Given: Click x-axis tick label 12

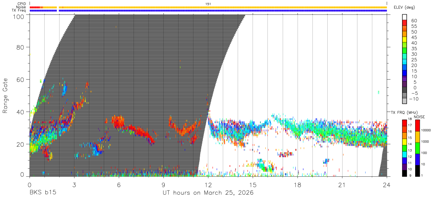Looking at the screenshot, I should 208,185.
